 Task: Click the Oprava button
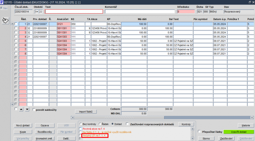pyautogui.click(x=45, y=125)
